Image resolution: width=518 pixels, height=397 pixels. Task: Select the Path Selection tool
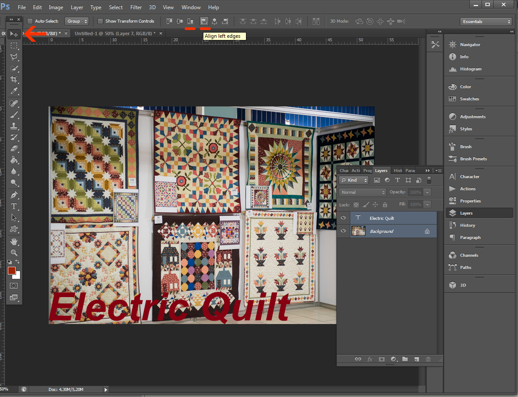pos(14,218)
